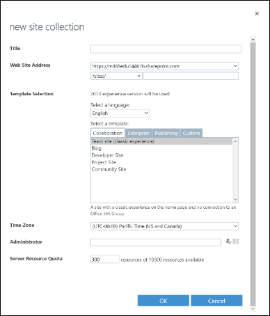The height and width of the screenshot is (316, 270).
Task: Switch to the Enterprise template tab
Action: (x=138, y=133)
